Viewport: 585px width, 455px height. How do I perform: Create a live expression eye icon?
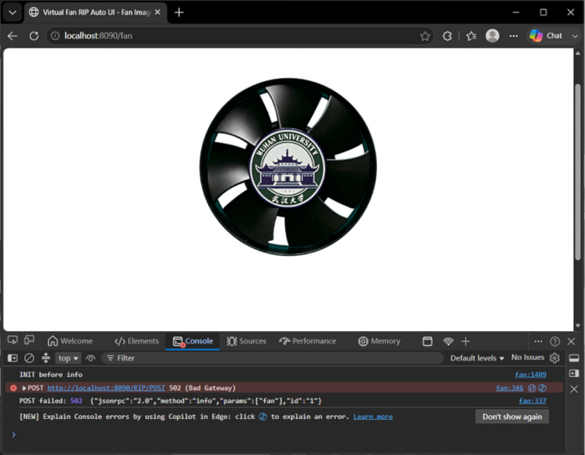(x=90, y=358)
